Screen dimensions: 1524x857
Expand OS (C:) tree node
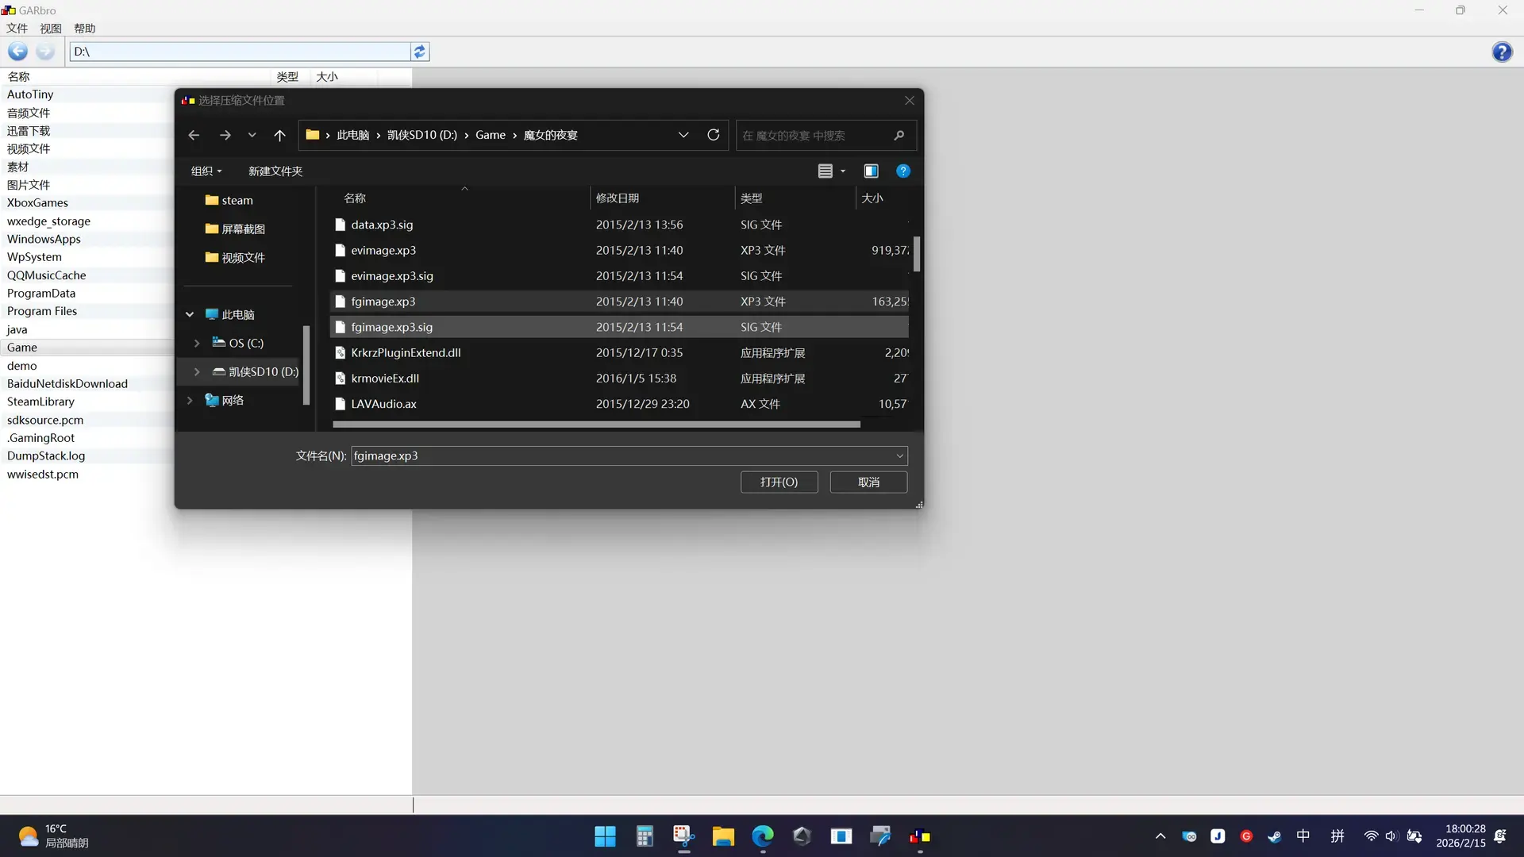coord(197,343)
